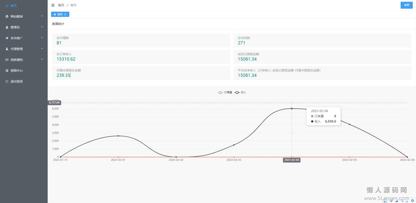Click the power icon for 退出登录

coord(7,82)
